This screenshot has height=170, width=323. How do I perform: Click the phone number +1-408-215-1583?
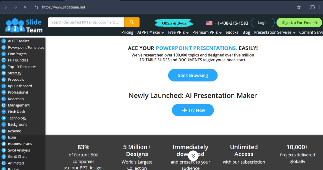[232, 23]
